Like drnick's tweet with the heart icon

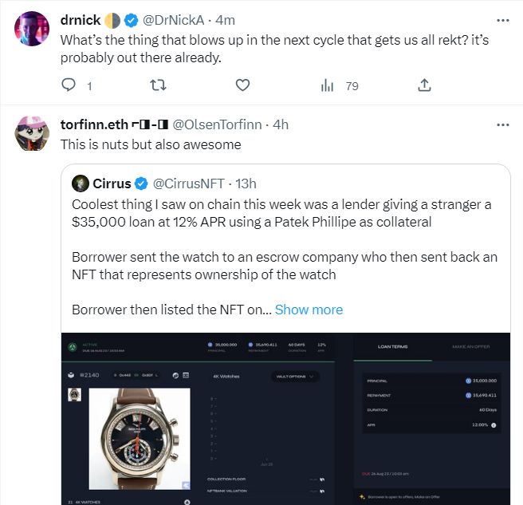(x=243, y=85)
